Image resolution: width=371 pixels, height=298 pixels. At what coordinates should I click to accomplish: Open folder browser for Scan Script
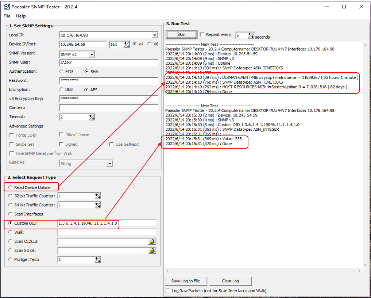(152, 251)
